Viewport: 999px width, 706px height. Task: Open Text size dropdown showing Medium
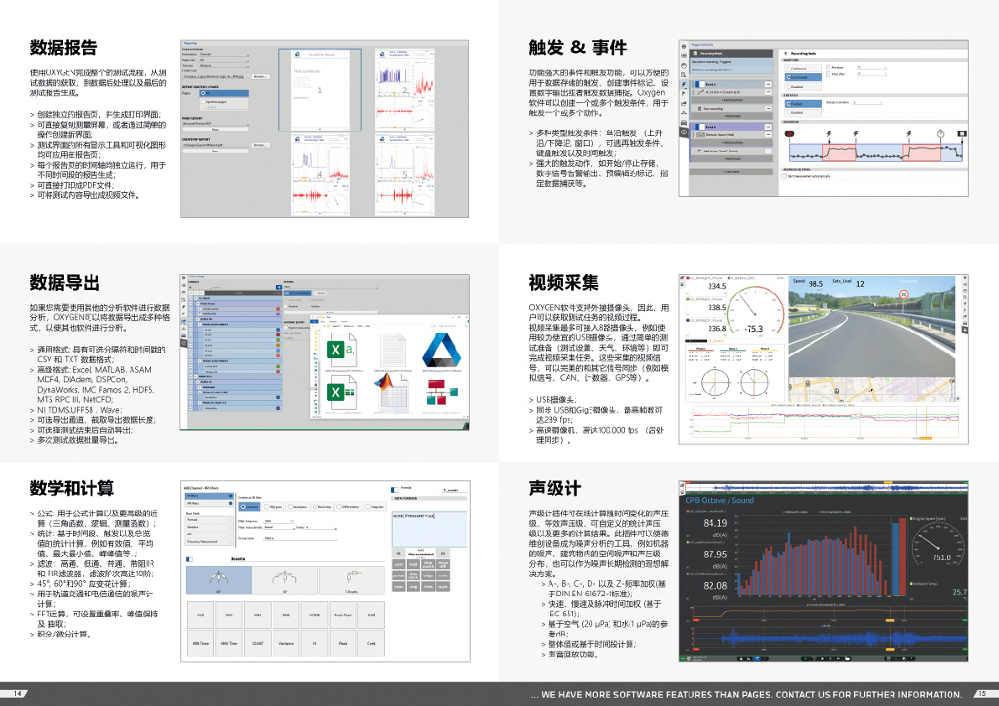pyautogui.click(x=224, y=66)
